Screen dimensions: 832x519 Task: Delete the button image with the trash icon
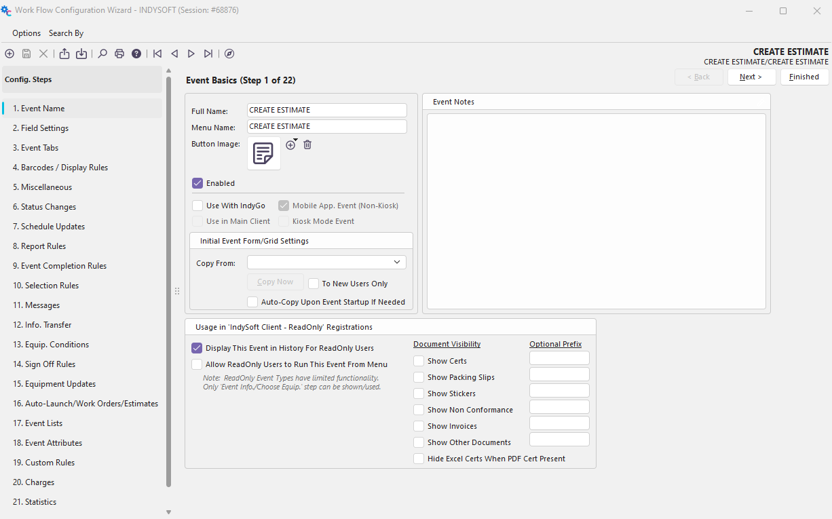click(x=307, y=145)
